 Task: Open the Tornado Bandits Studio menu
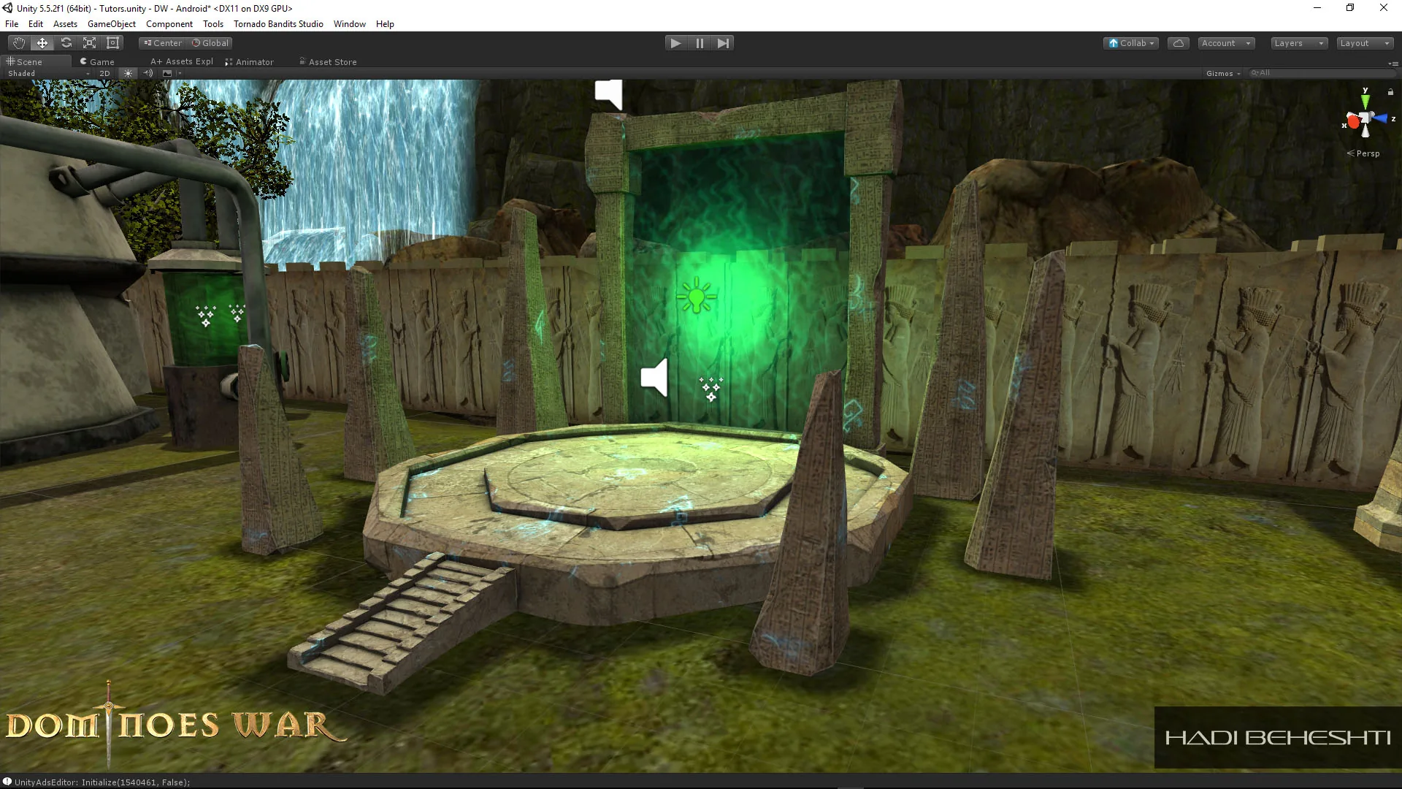pyautogui.click(x=278, y=24)
